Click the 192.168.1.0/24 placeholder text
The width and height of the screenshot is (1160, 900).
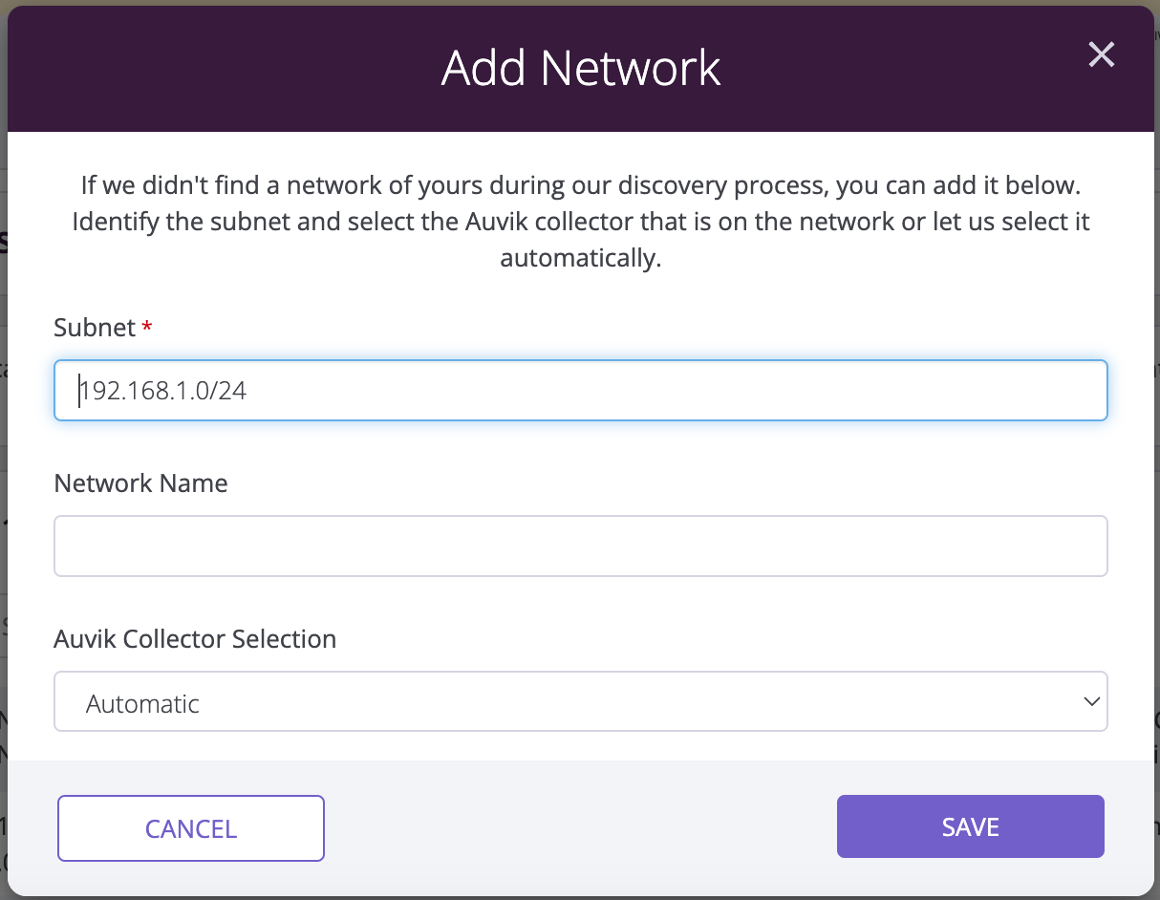162,391
